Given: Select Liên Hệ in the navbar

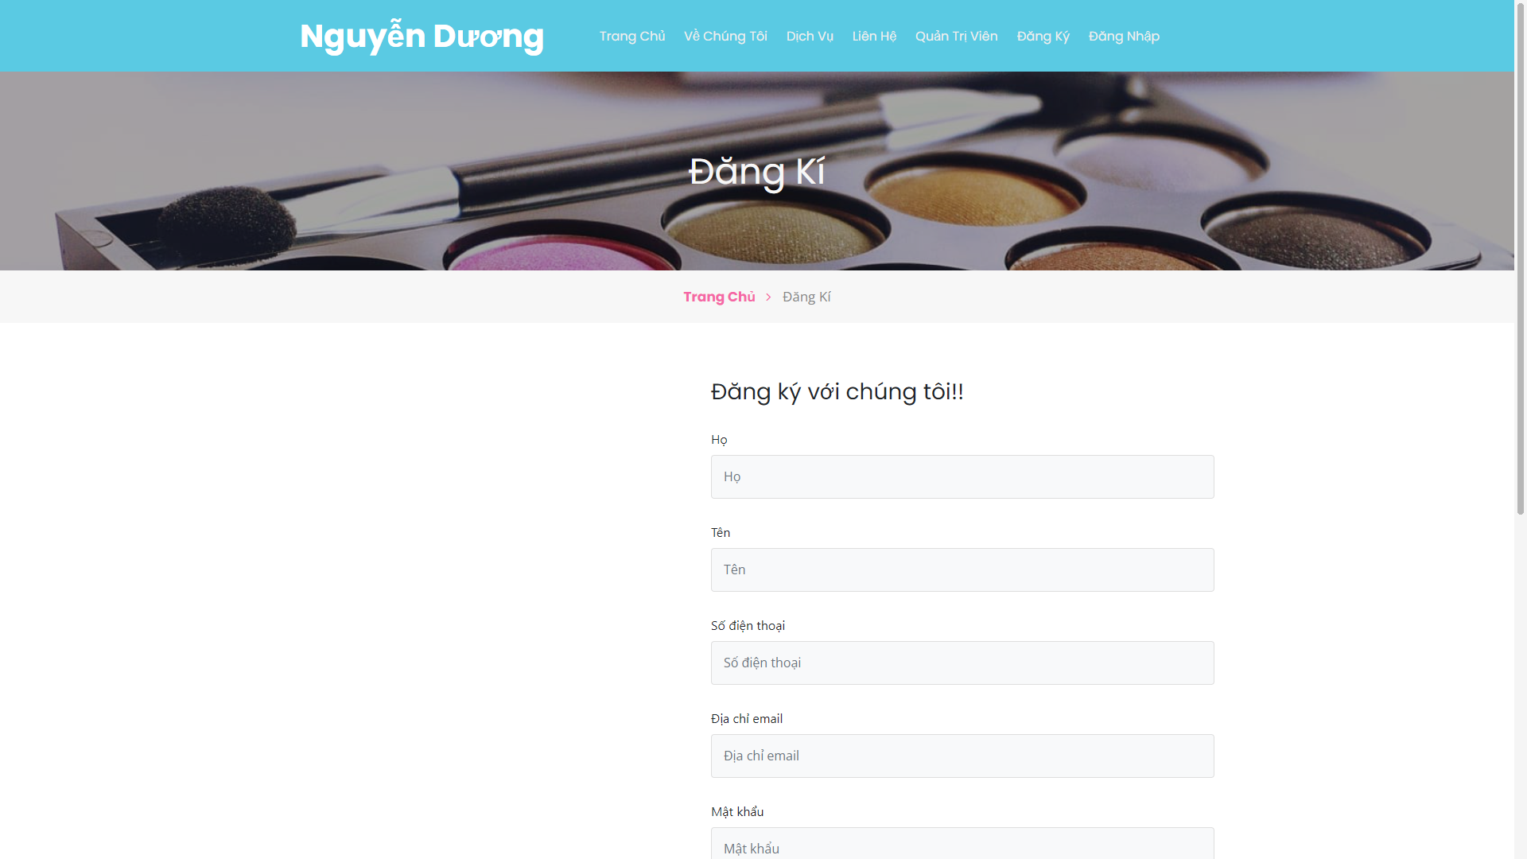Looking at the screenshot, I should pos(874,37).
